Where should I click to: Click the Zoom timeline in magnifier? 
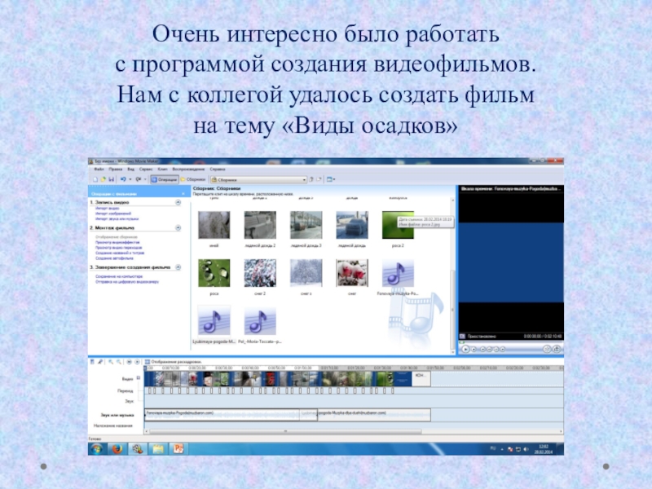tap(111, 362)
